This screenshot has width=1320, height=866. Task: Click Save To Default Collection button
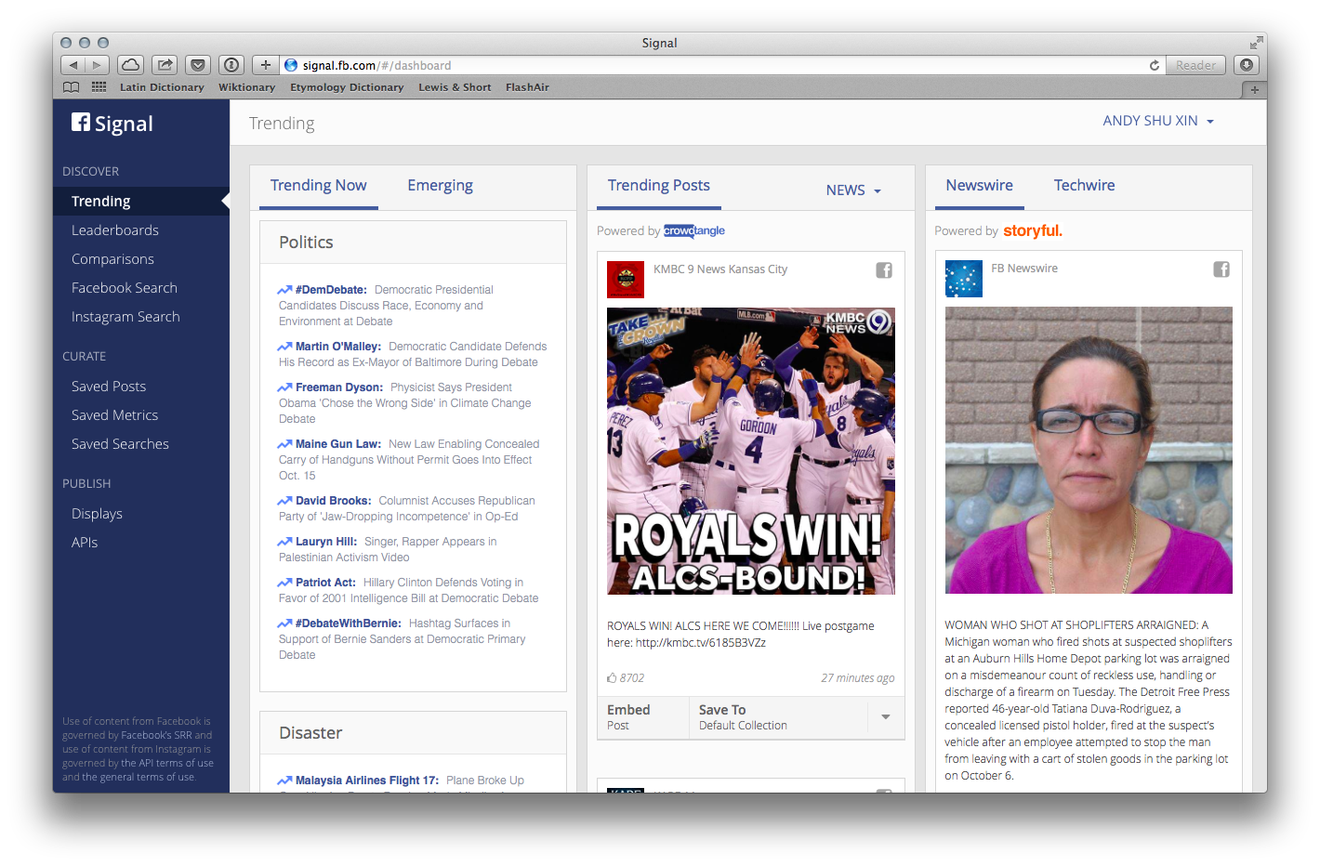click(779, 717)
